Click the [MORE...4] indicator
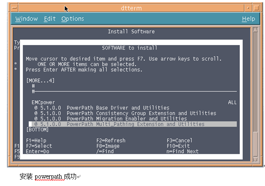This screenshot has height=186, width=265. (40, 81)
